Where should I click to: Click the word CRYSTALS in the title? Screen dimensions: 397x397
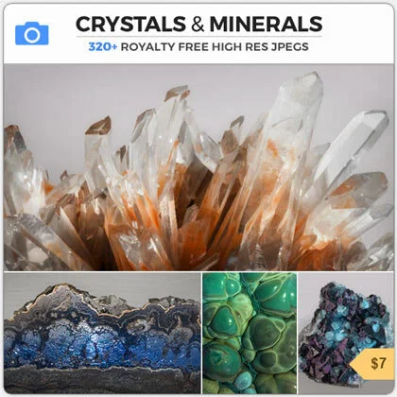pyautogui.click(x=130, y=25)
